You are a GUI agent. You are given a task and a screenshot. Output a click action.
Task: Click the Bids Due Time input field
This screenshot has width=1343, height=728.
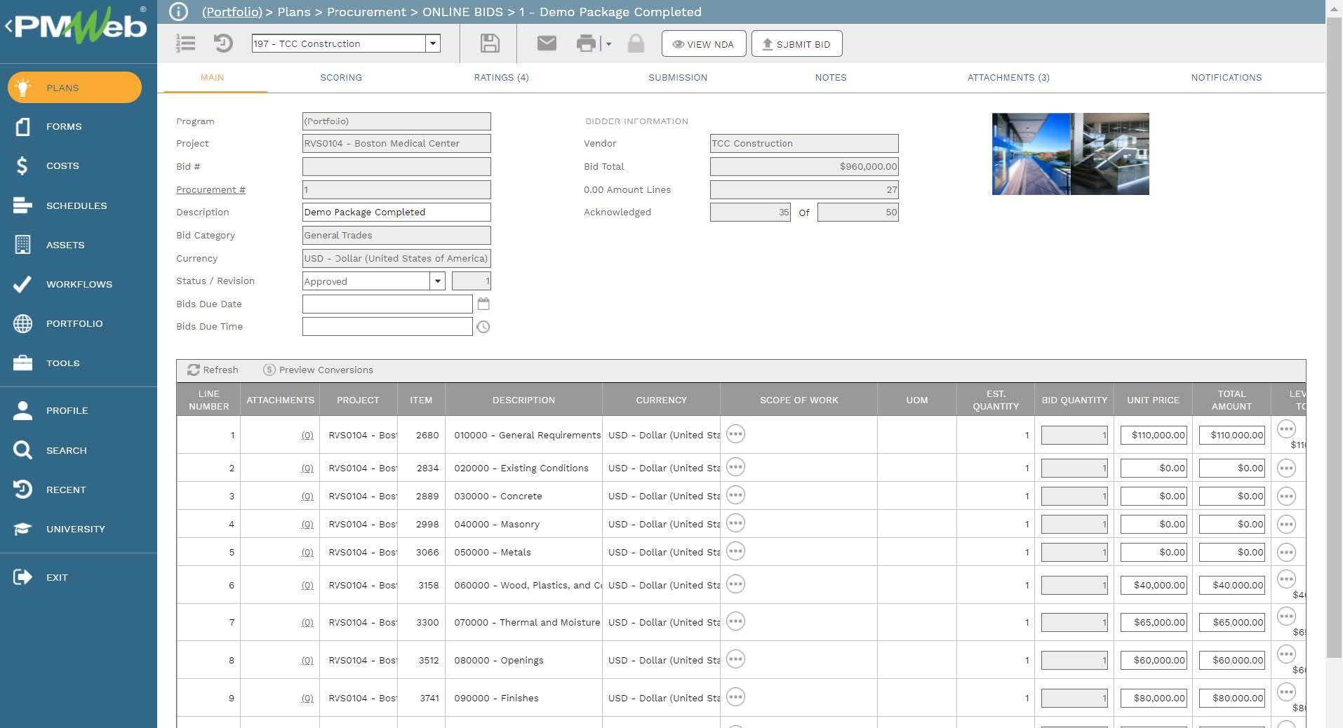point(387,327)
